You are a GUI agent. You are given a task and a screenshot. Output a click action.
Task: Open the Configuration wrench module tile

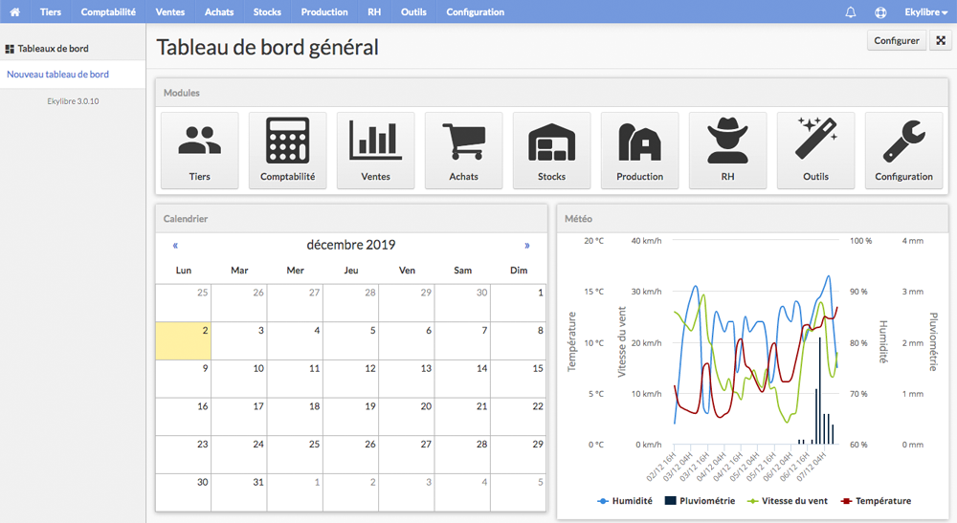(904, 150)
